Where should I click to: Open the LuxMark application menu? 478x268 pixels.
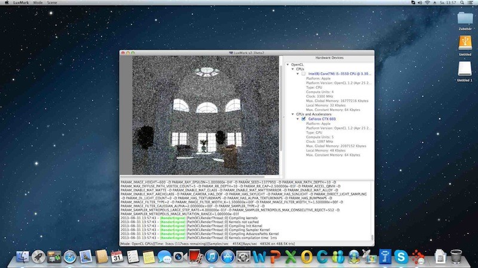tap(21, 2)
